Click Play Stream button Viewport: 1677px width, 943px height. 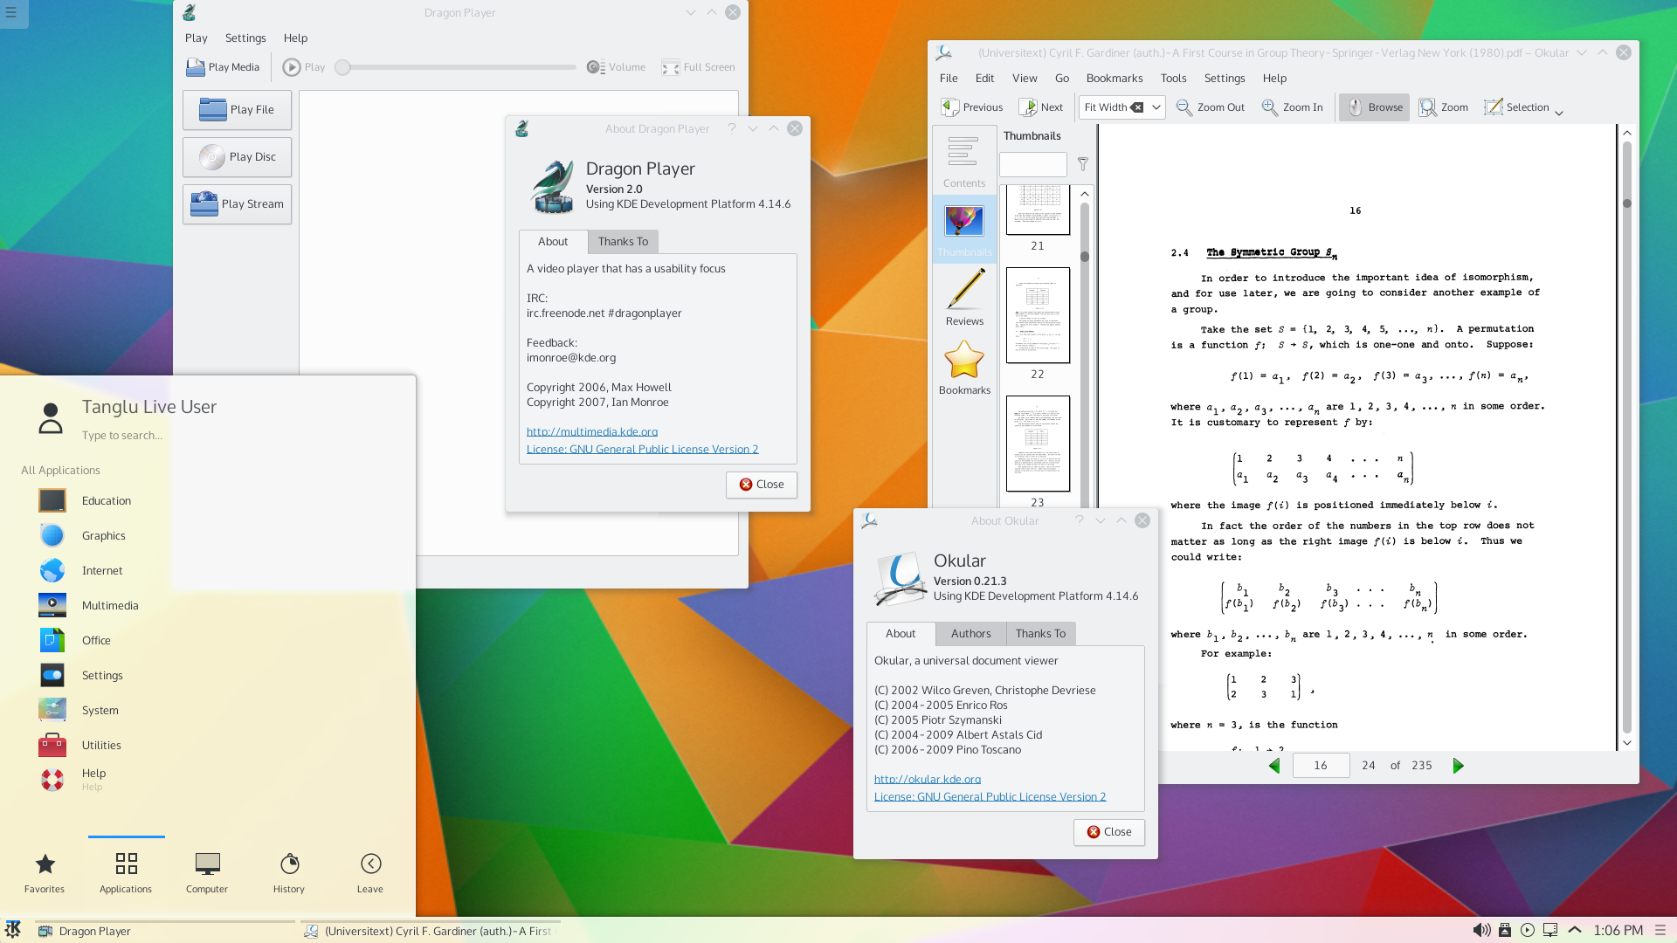point(237,204)
